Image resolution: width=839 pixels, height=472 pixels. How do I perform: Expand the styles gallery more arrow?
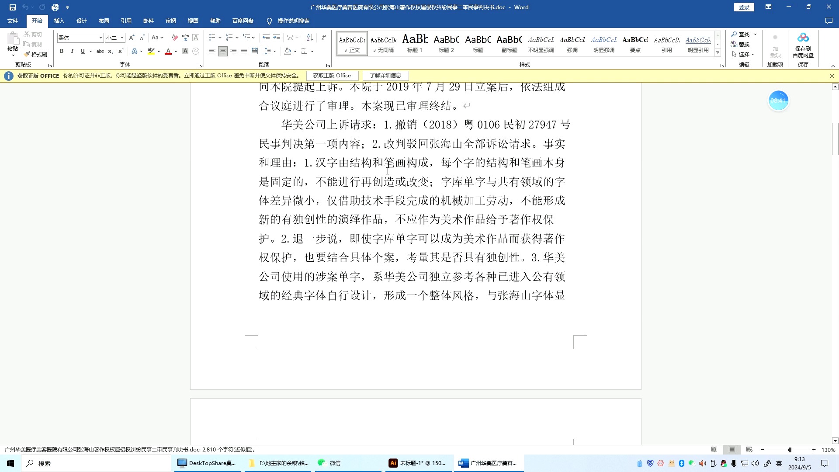click(718, 53)
